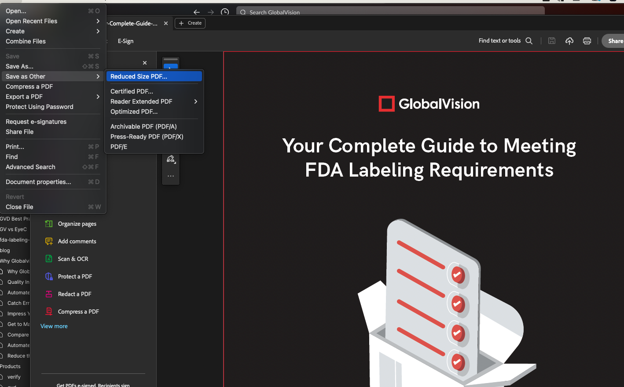Screen dimensions: 624x387
Task: Click the signature pen tool icon
Action: click(171, 159)
